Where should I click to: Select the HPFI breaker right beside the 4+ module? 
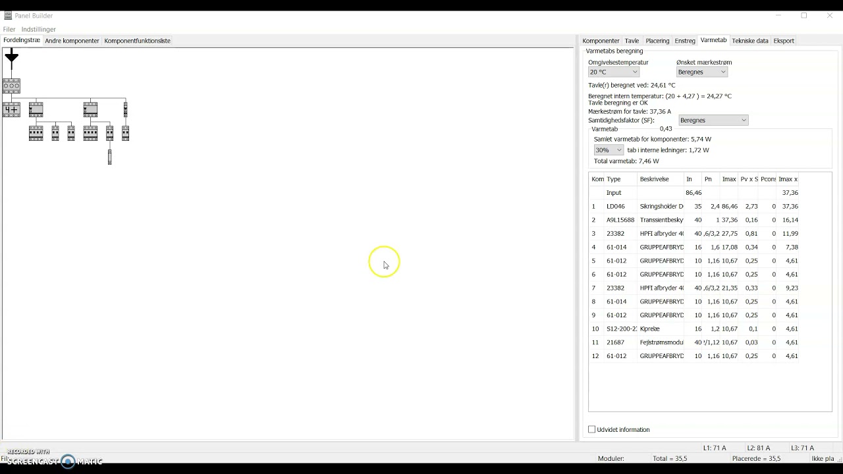36,109
